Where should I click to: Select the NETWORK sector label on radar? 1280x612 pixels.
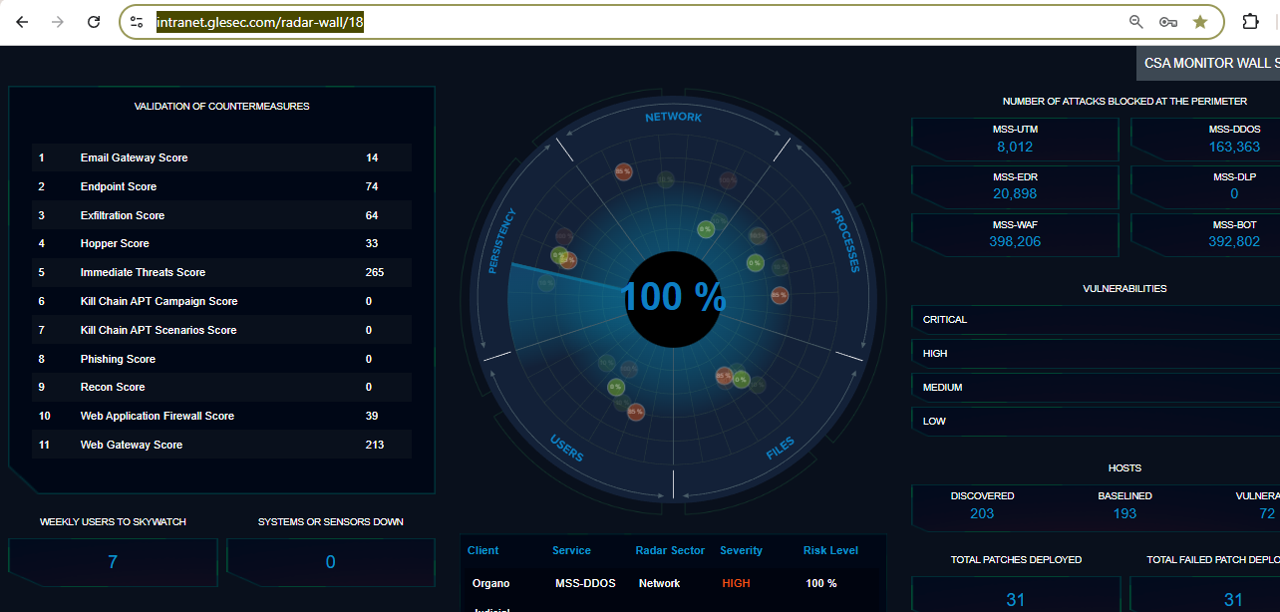pyautogui.click(x=673, y=117)
